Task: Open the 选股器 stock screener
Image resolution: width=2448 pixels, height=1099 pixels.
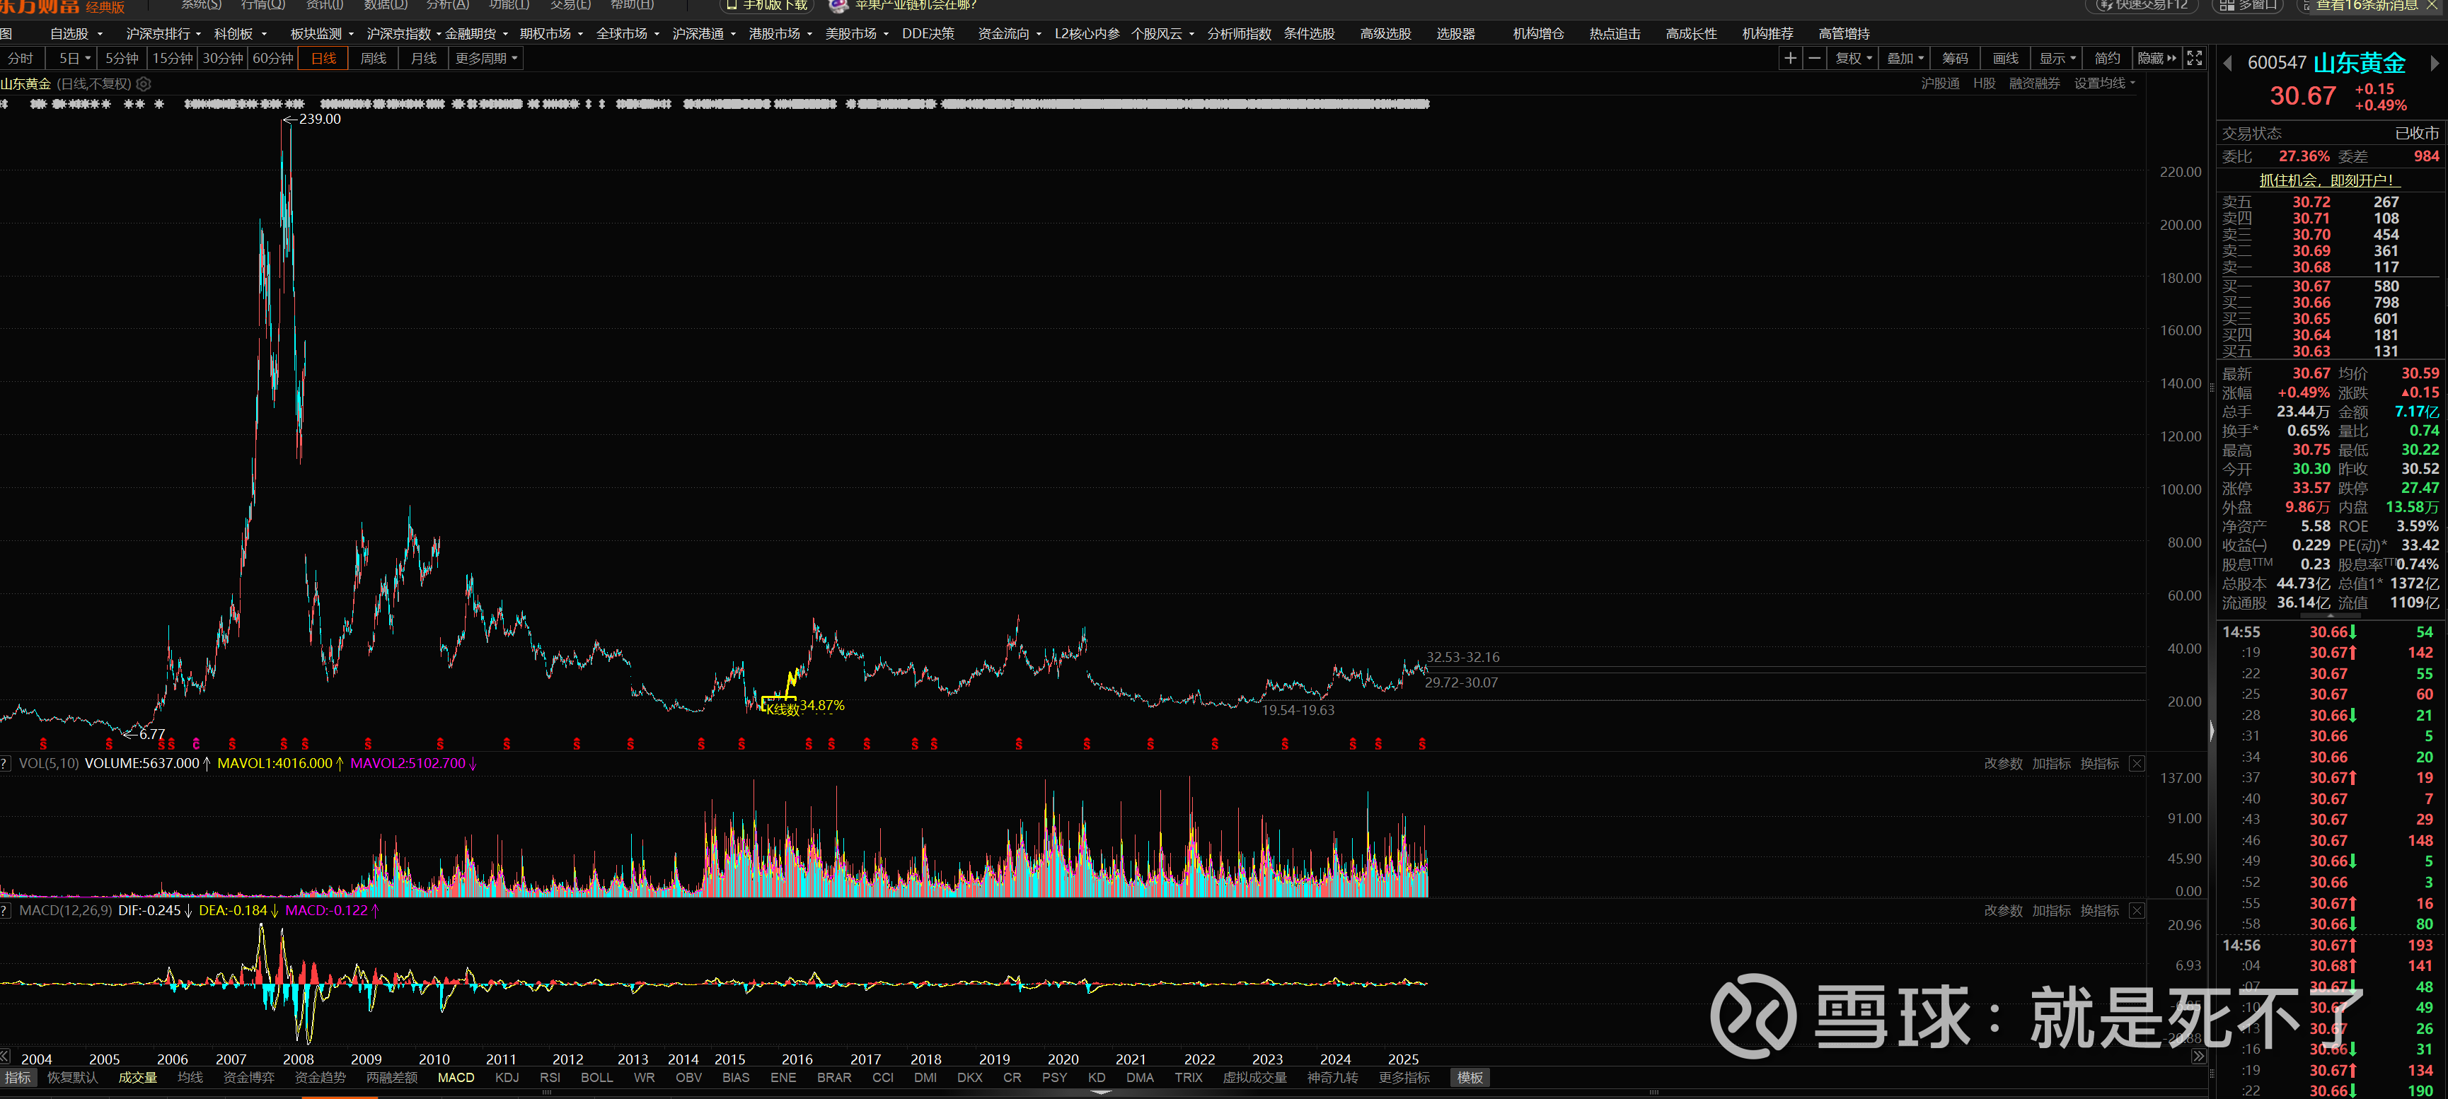Action: (x=1455, y=34)
